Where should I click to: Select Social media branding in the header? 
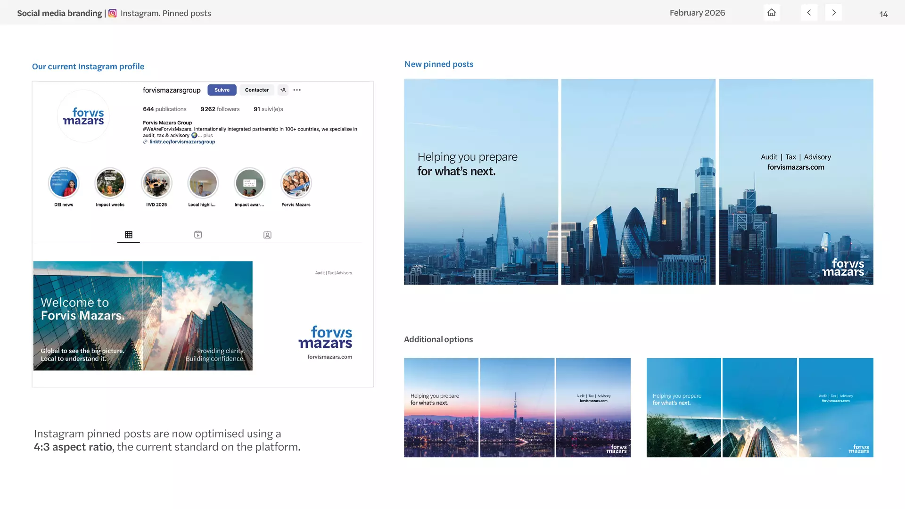59,13
